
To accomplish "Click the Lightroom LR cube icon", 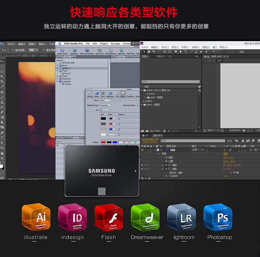I will [x=182, y=217].
